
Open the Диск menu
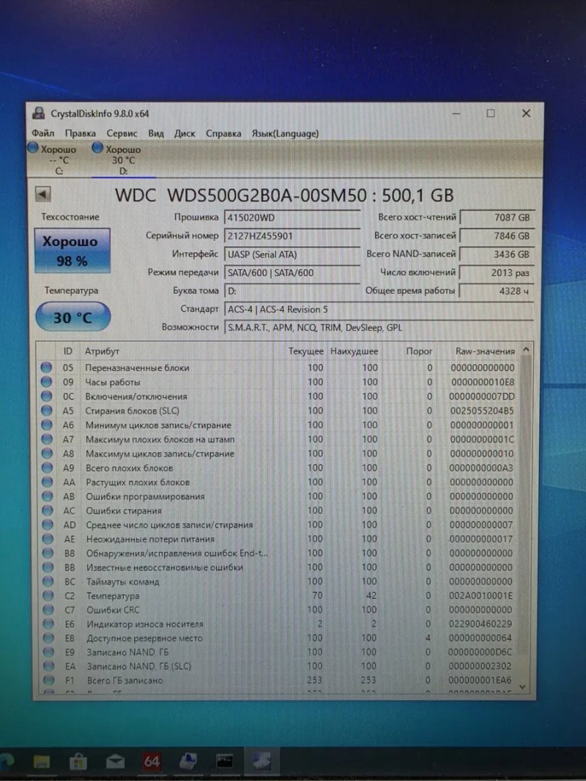pos(185,133)
